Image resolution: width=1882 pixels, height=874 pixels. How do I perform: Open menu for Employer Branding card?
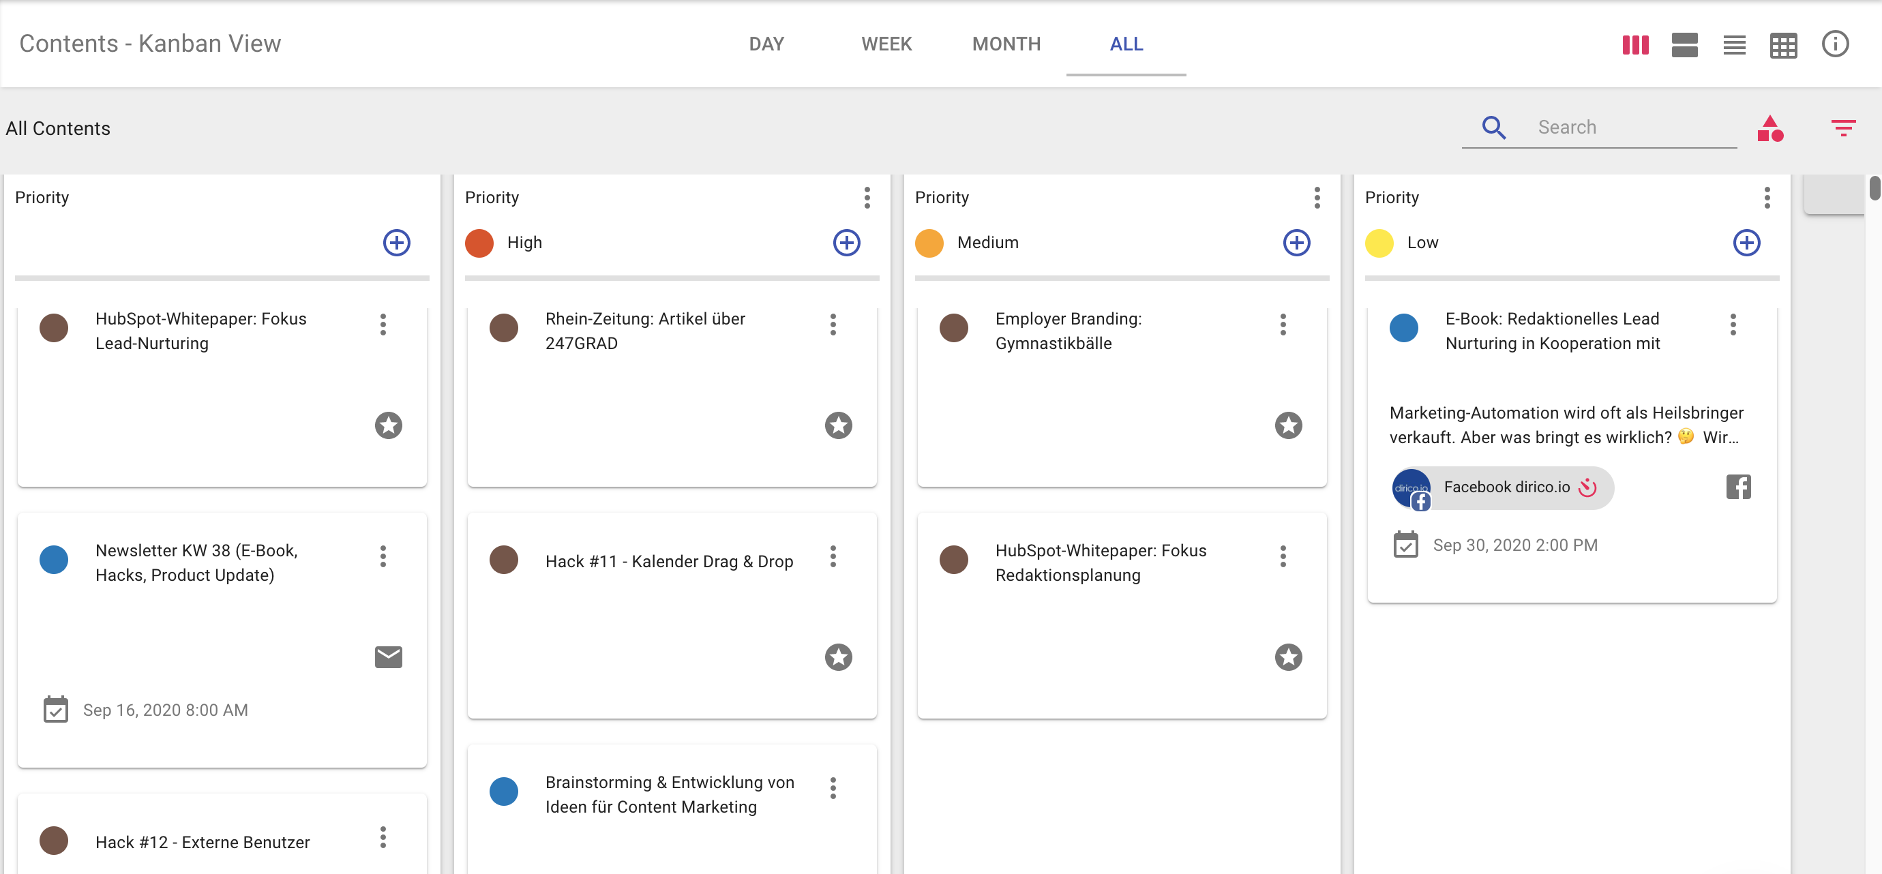tap(1282, 325)
